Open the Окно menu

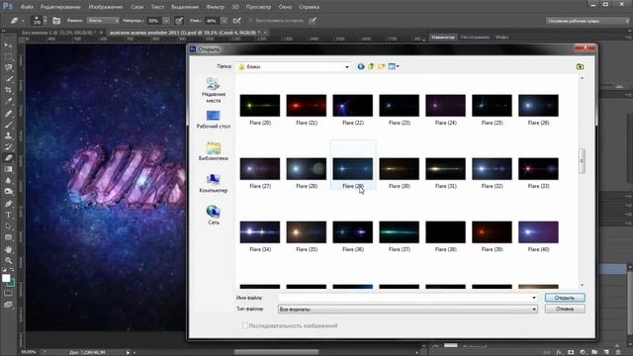click(x=285, y=7)
